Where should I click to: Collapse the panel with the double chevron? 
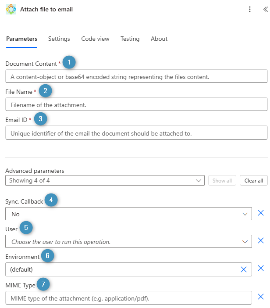[265, 9]
